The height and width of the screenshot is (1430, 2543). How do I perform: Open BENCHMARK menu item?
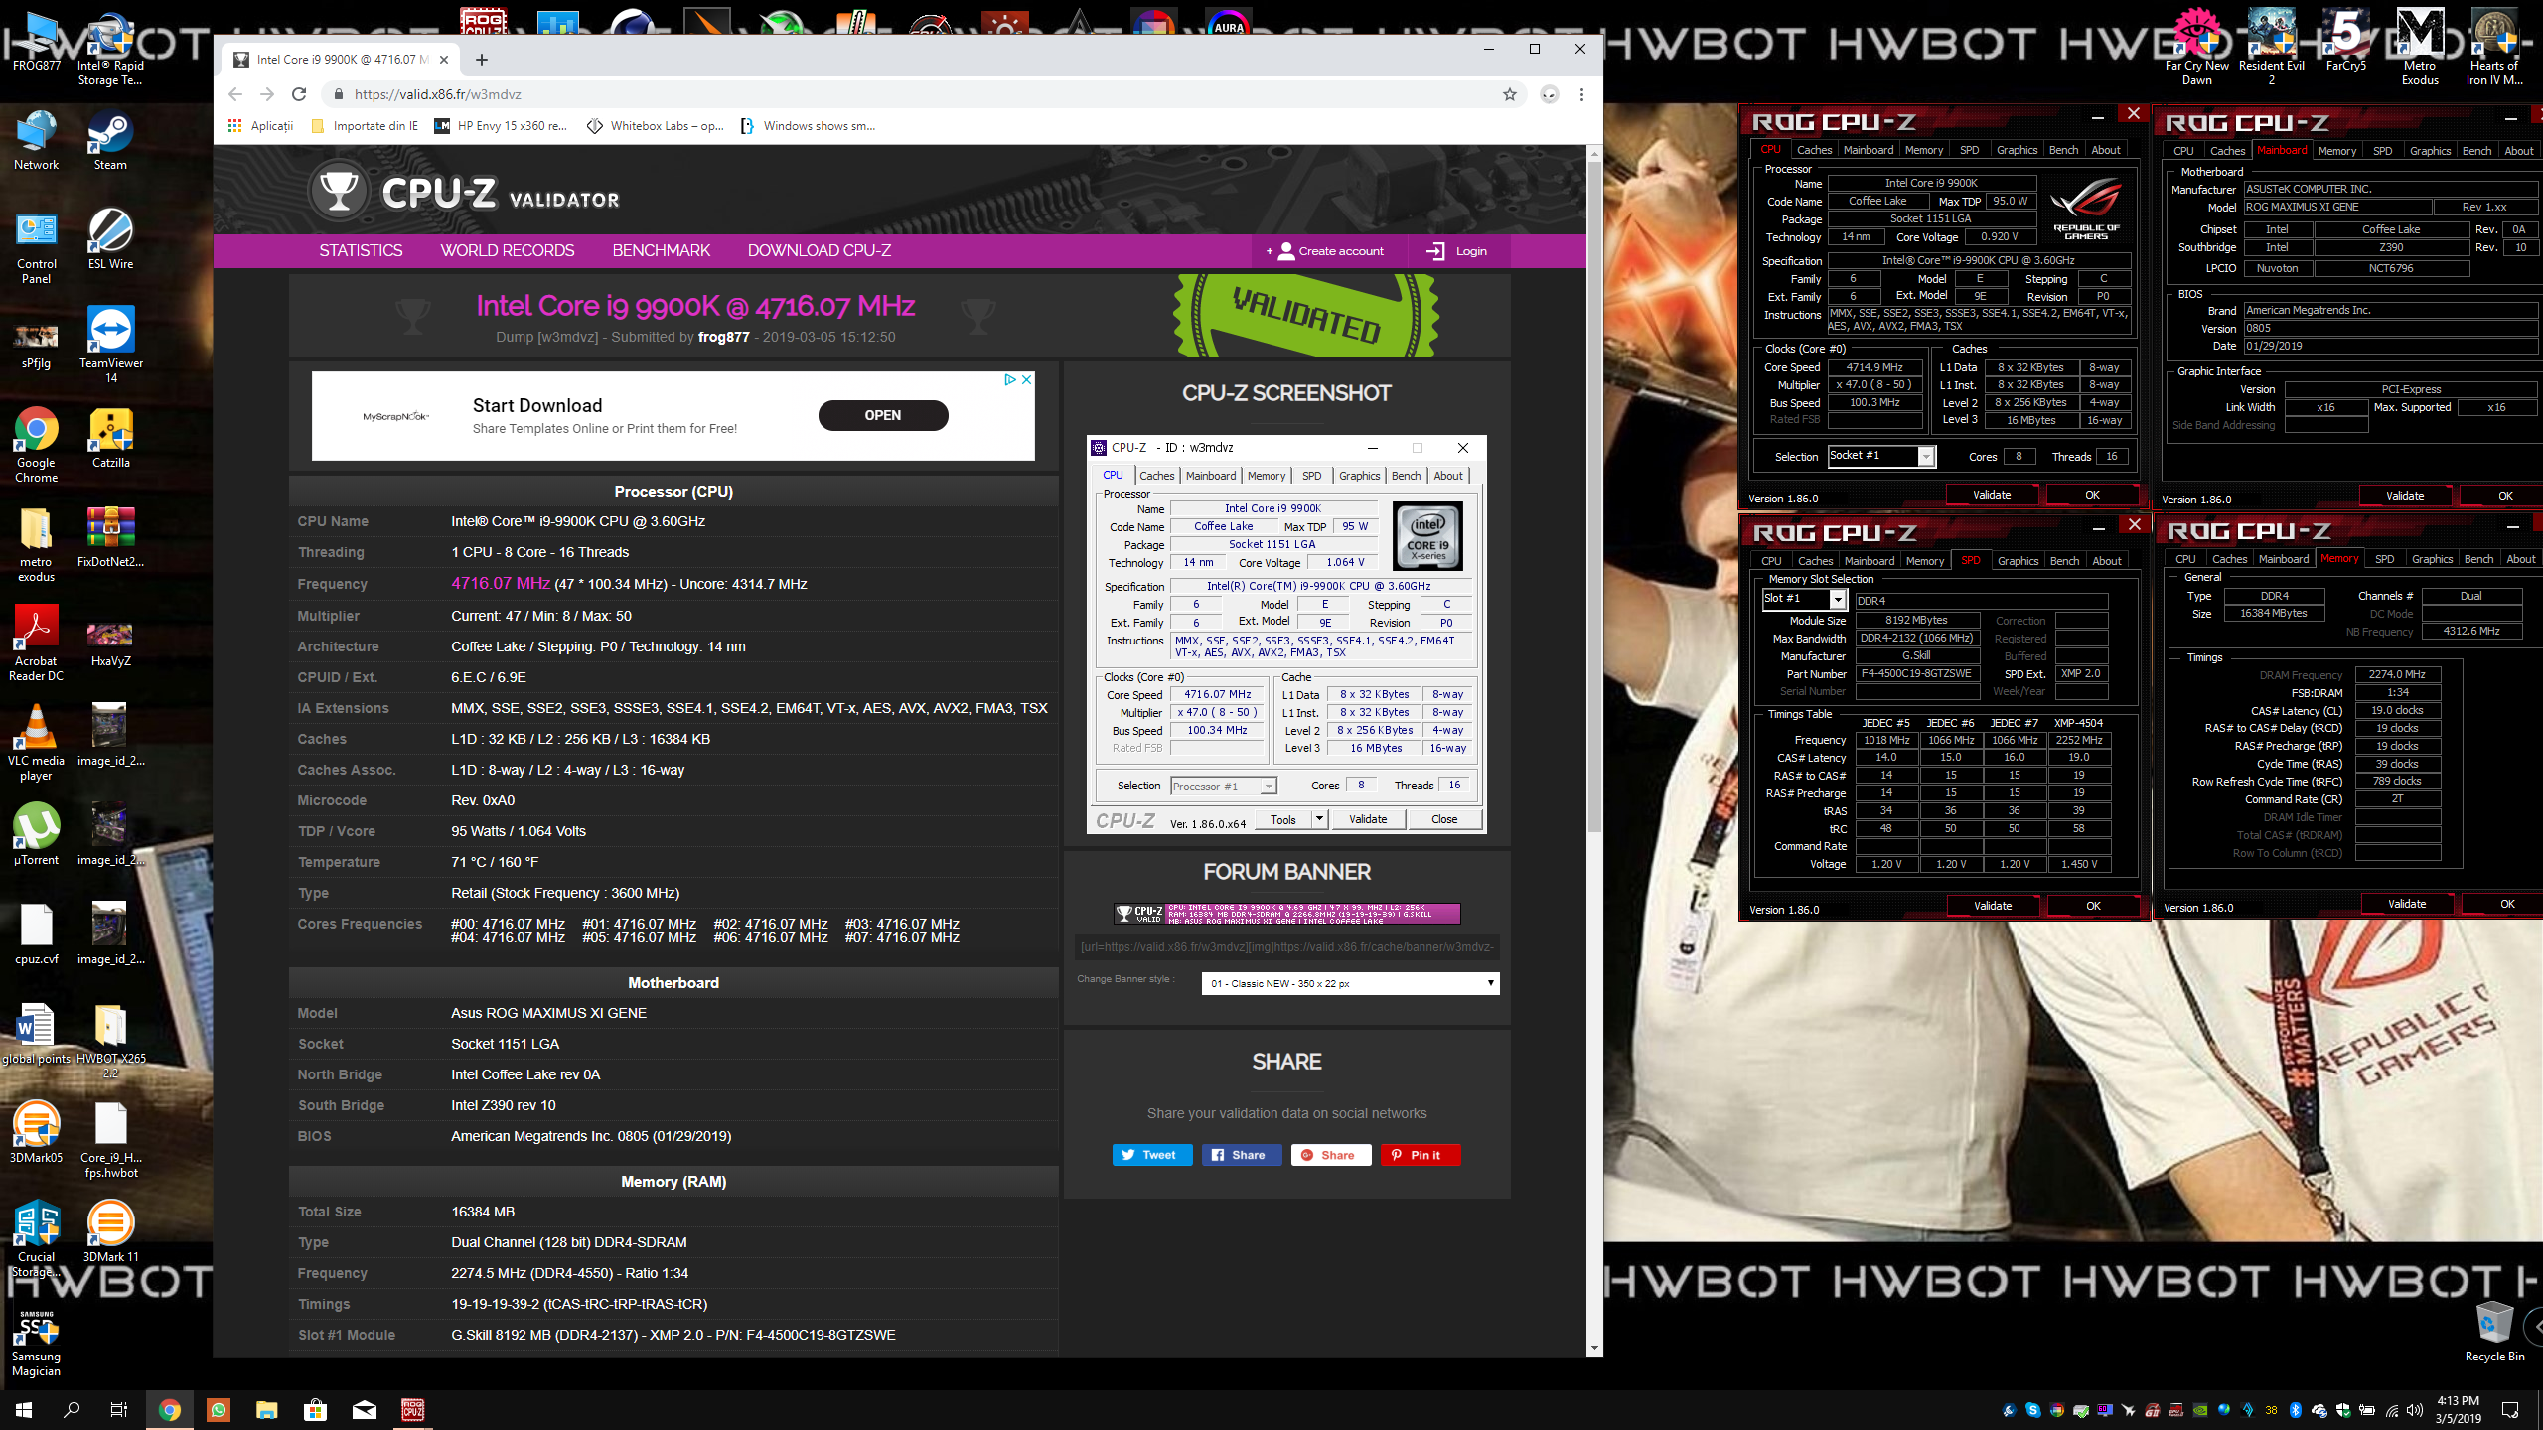click(661, 250)
